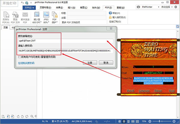Click Generate in the keygen window

tap(144, 91)
